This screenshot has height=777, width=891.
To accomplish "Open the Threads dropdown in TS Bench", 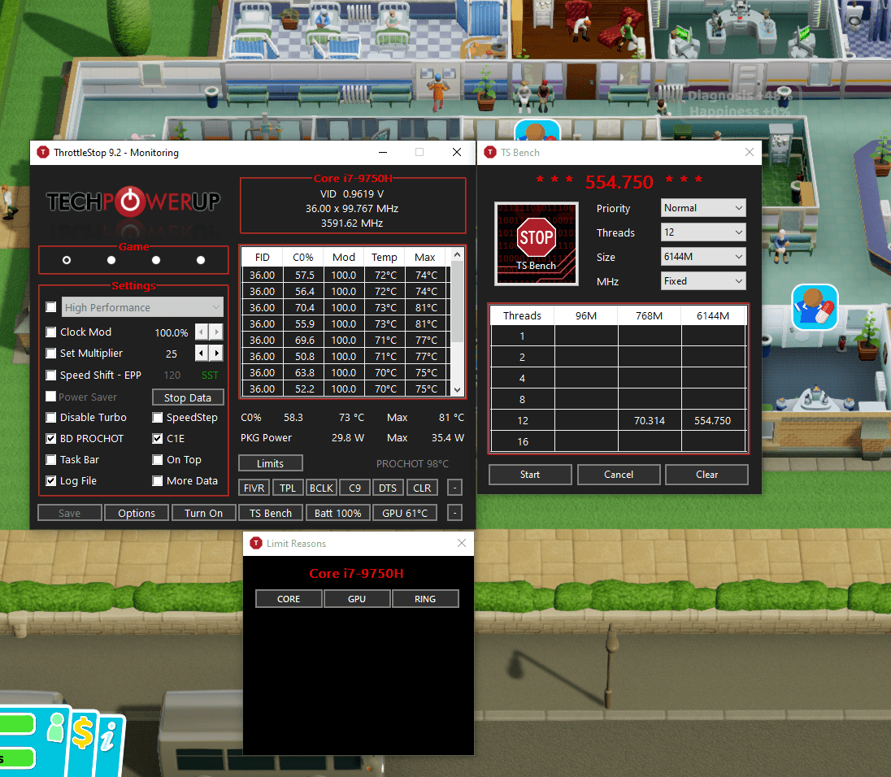I will tap(703, 232).
